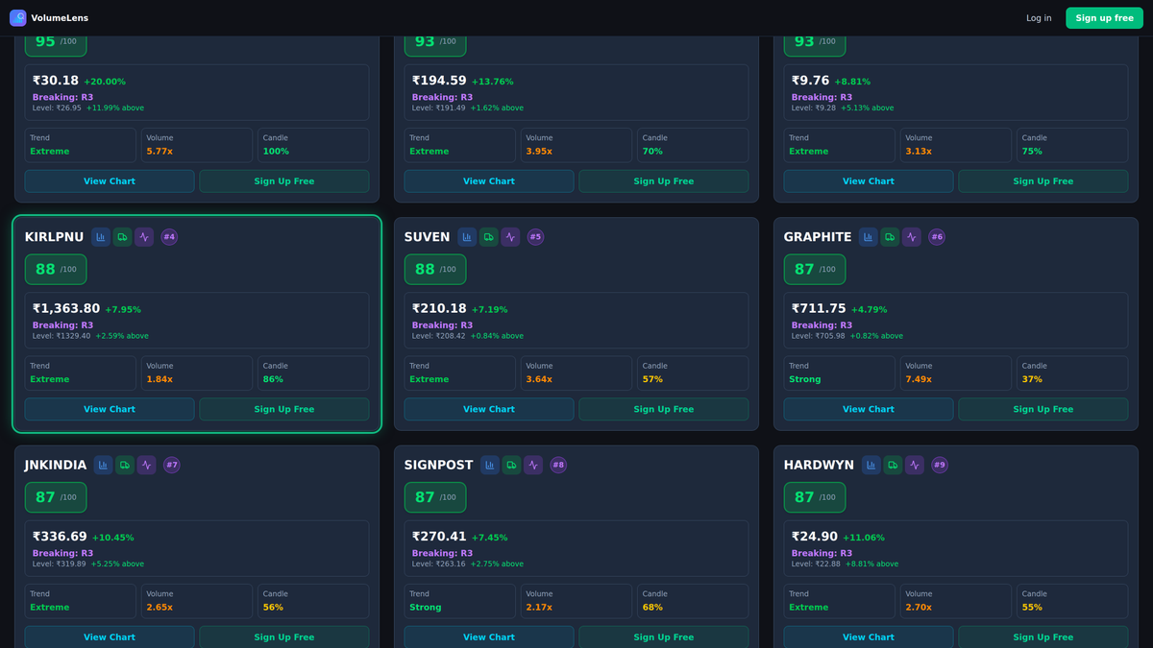Select the JNKINDIA stock name
The width and height of the screenshot is (1153, 648).
point(56,465)
